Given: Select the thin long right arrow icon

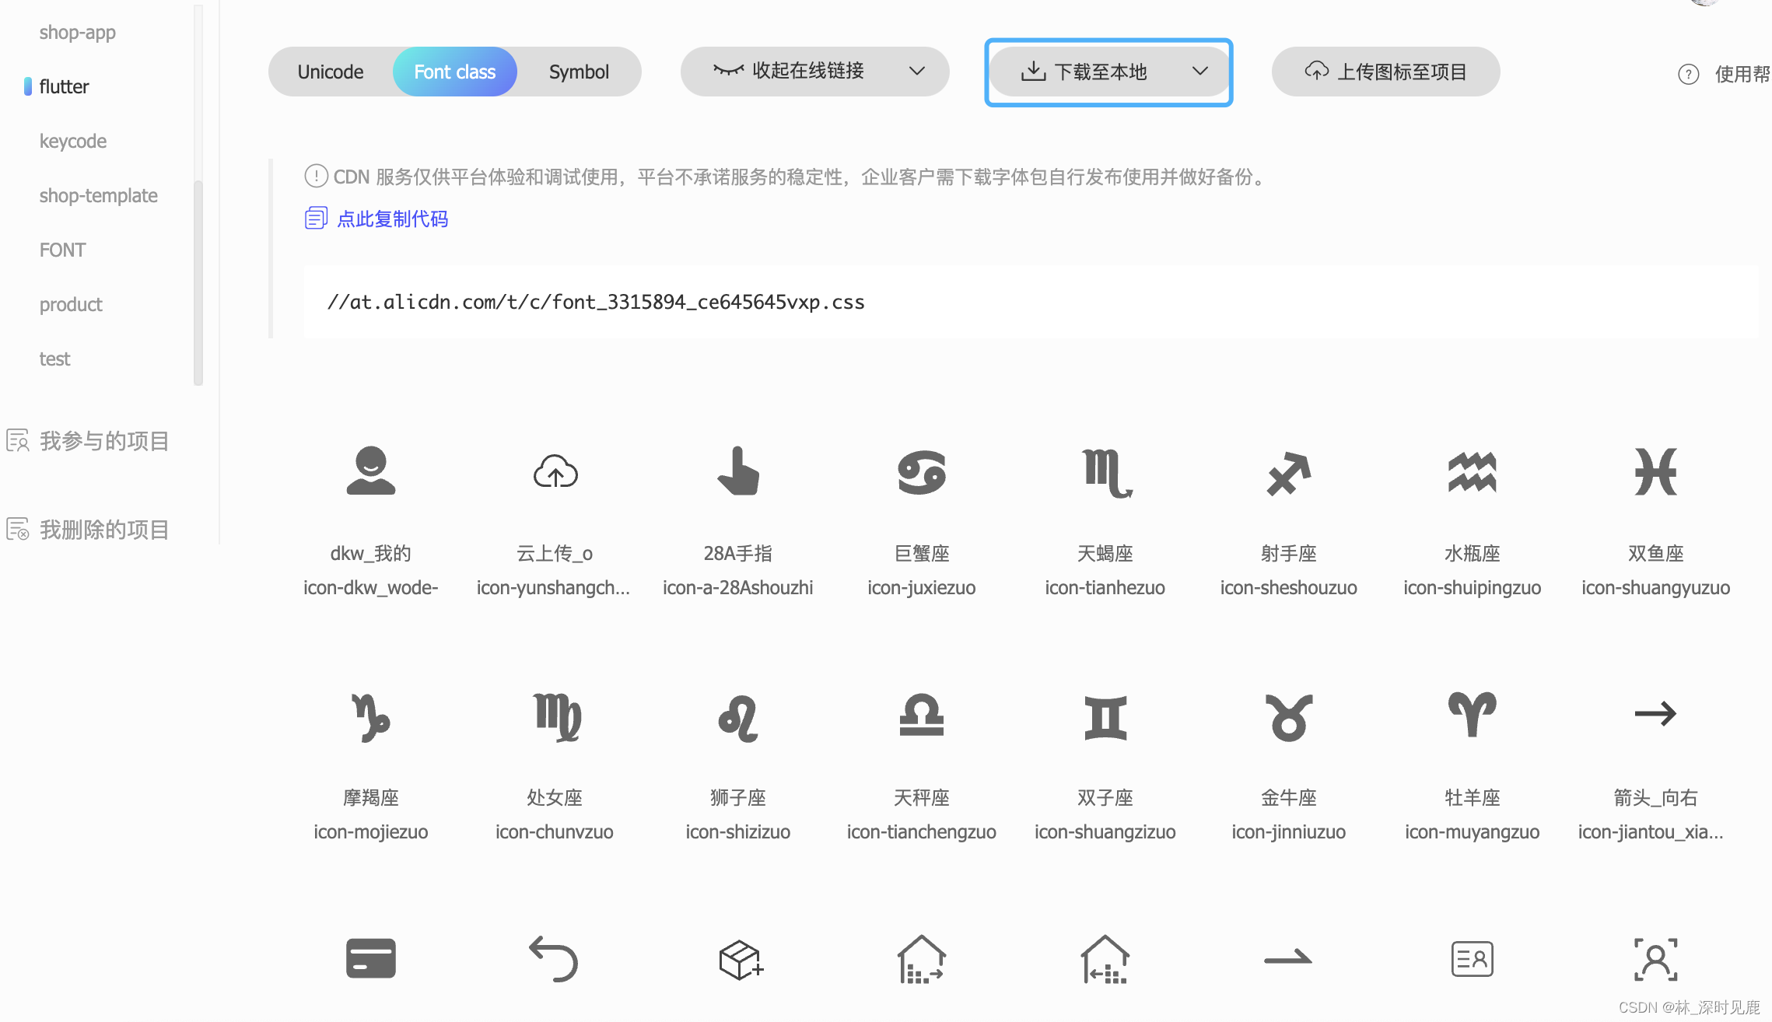Looking at the screenshot, I should click(1288, 957).
